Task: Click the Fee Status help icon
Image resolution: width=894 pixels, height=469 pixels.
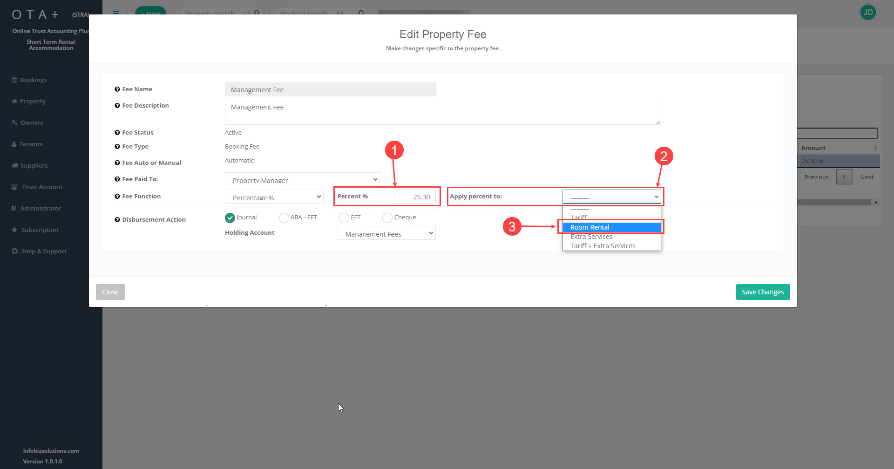Action: [x=117, y=133]
